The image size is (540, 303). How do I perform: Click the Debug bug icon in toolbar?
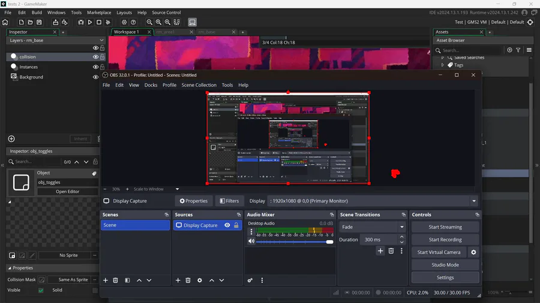[81, 22]
